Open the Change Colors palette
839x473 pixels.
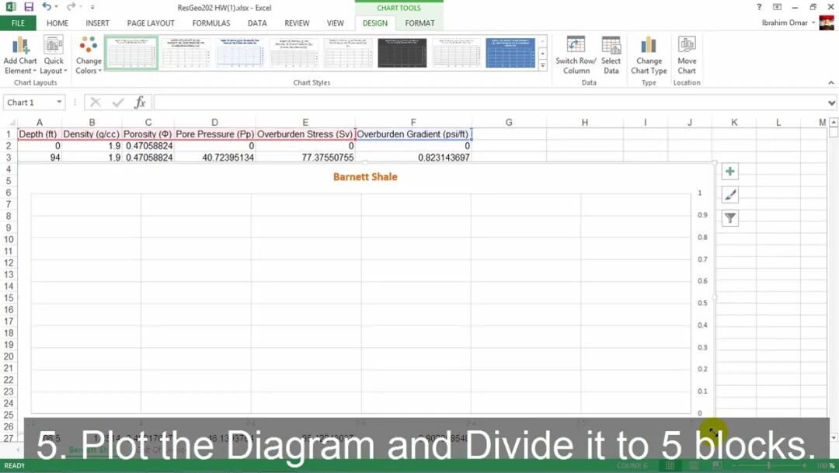89,56
